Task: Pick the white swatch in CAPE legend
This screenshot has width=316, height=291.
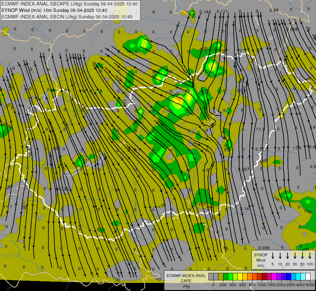Action: [x=308, y=276]
